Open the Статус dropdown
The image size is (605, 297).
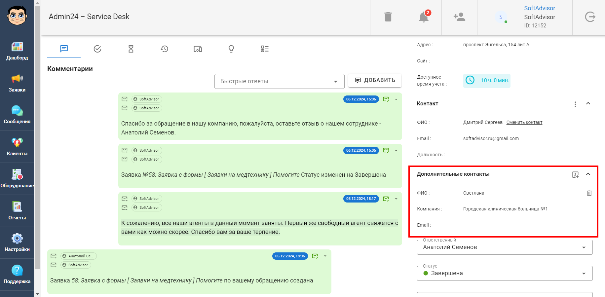tap(505, 273)
